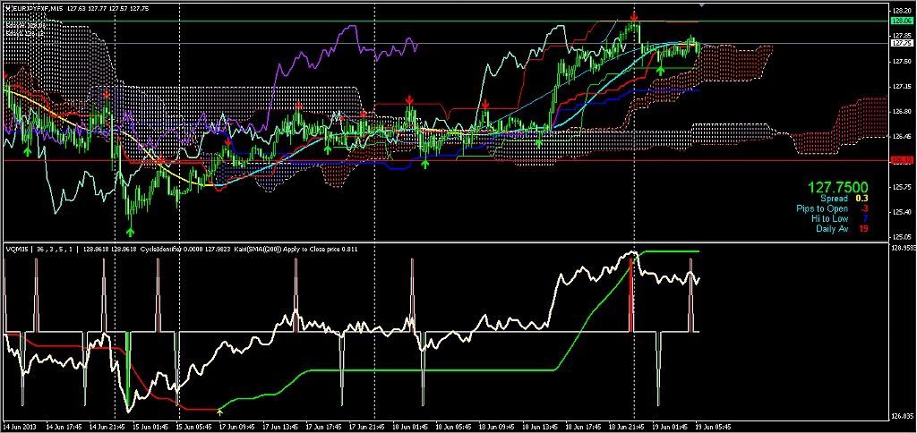Click the red 126.12 price label on the axis
The width and height of the screenshot is (917, 433).
(901, 160)
